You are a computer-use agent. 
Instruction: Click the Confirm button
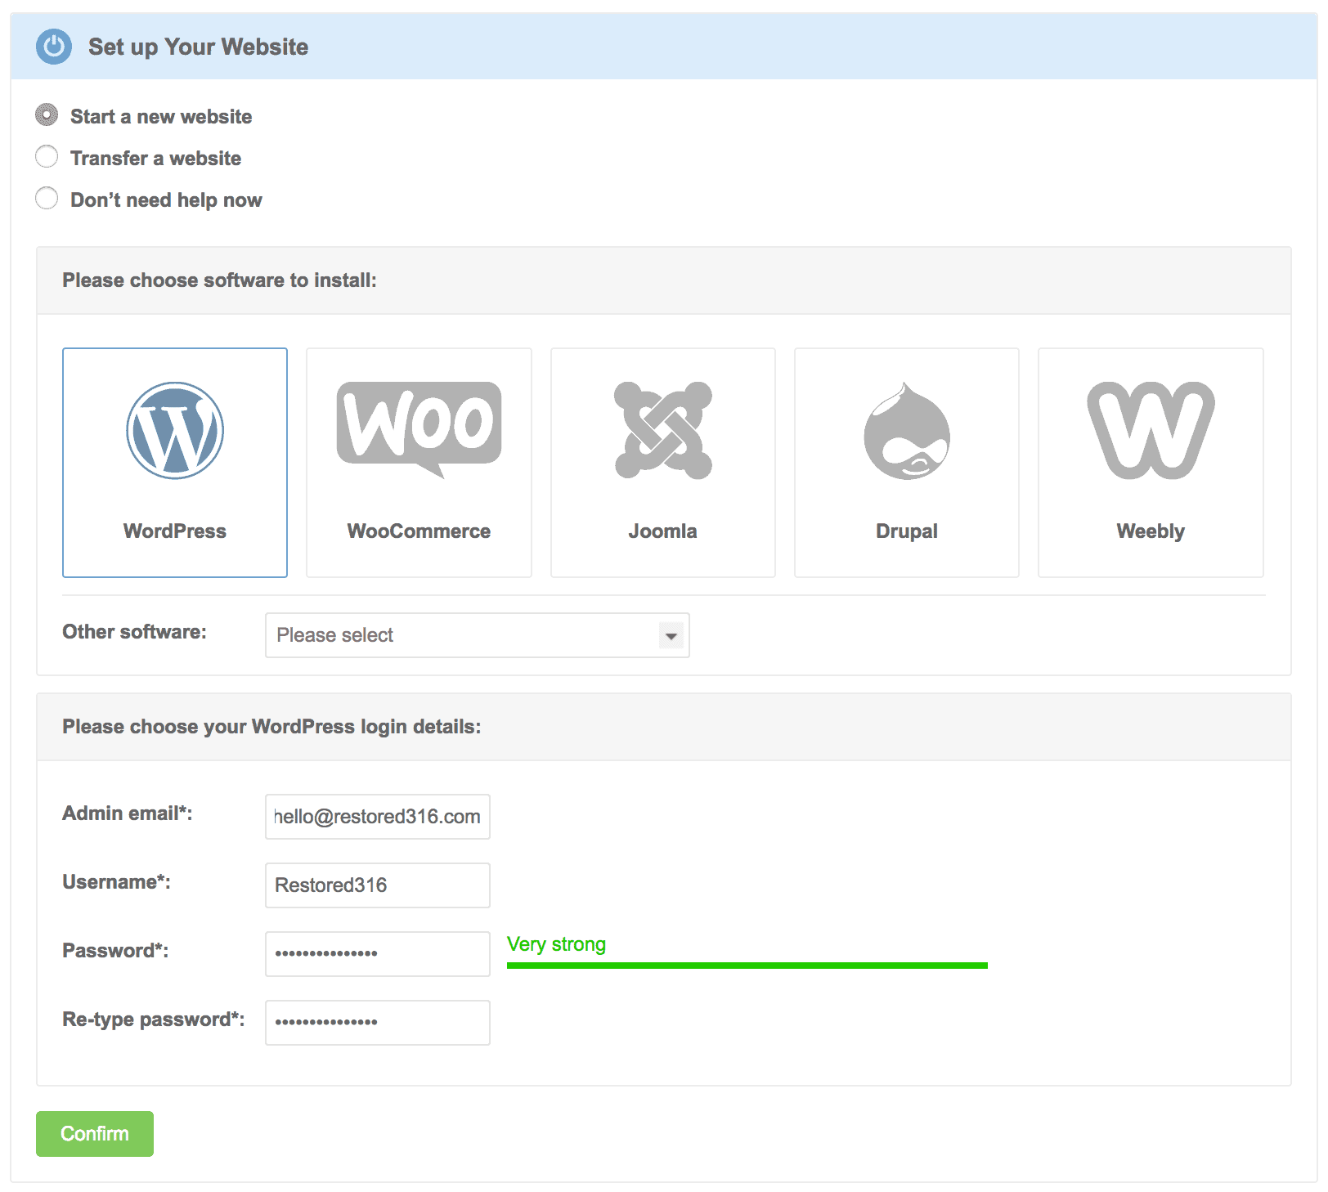pos(95,1134)
